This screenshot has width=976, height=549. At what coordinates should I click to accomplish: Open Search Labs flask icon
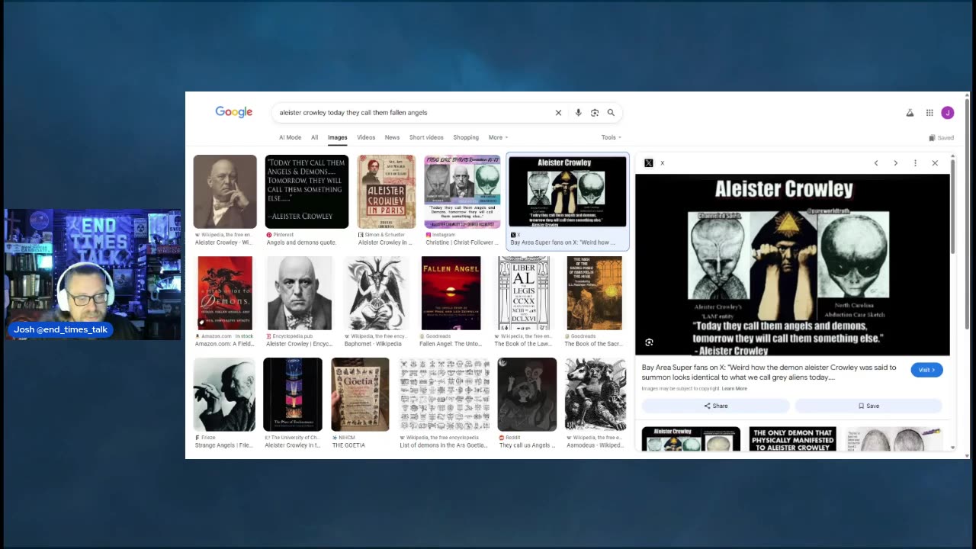(x=910, y=113)
